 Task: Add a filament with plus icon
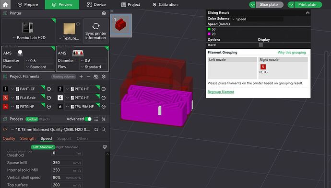pyautogui.click(x=81, y=77)
